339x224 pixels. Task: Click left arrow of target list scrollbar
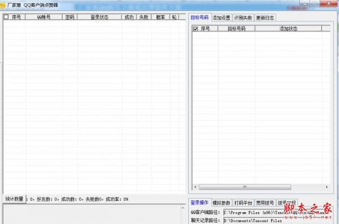point(195,187)
